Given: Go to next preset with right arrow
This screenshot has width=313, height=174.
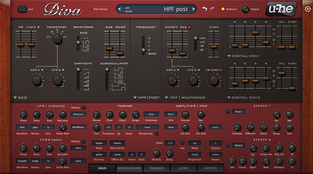Looking at the screenshot, I should pos(194,9).
